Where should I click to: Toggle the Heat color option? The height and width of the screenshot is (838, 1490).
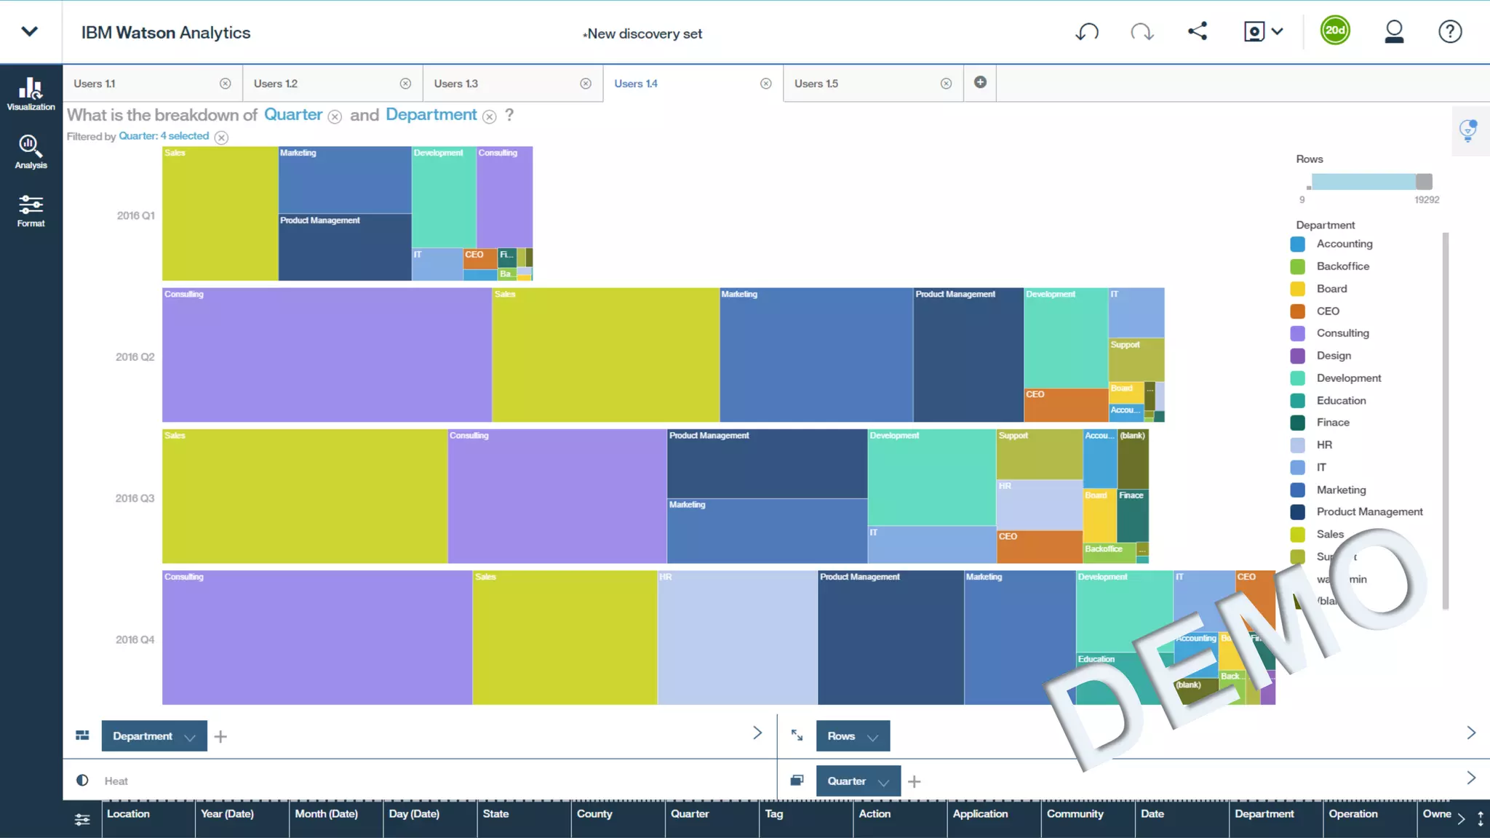[116, 781]
